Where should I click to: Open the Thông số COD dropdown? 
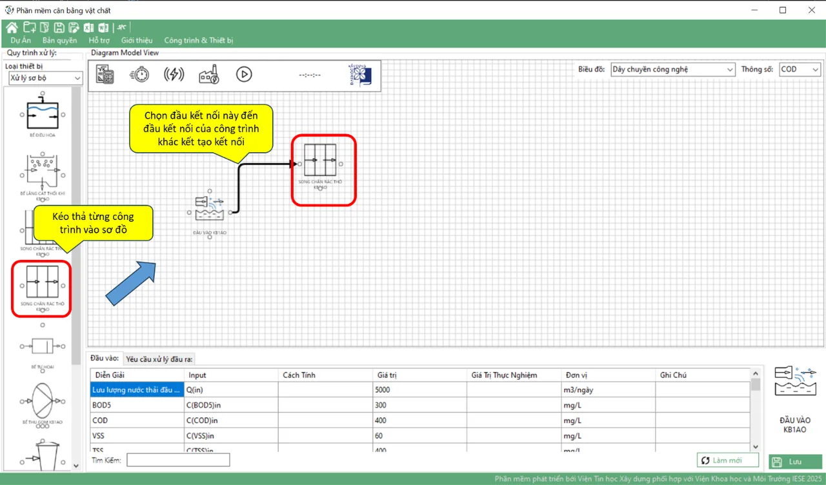coord(800,69)
